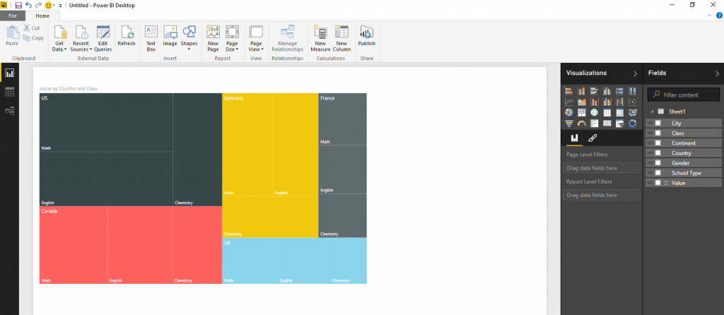Viewport: 724px width, 315px height.
Task: Switch to the Home ribbon tab
Action: click(x=42, y=16)
